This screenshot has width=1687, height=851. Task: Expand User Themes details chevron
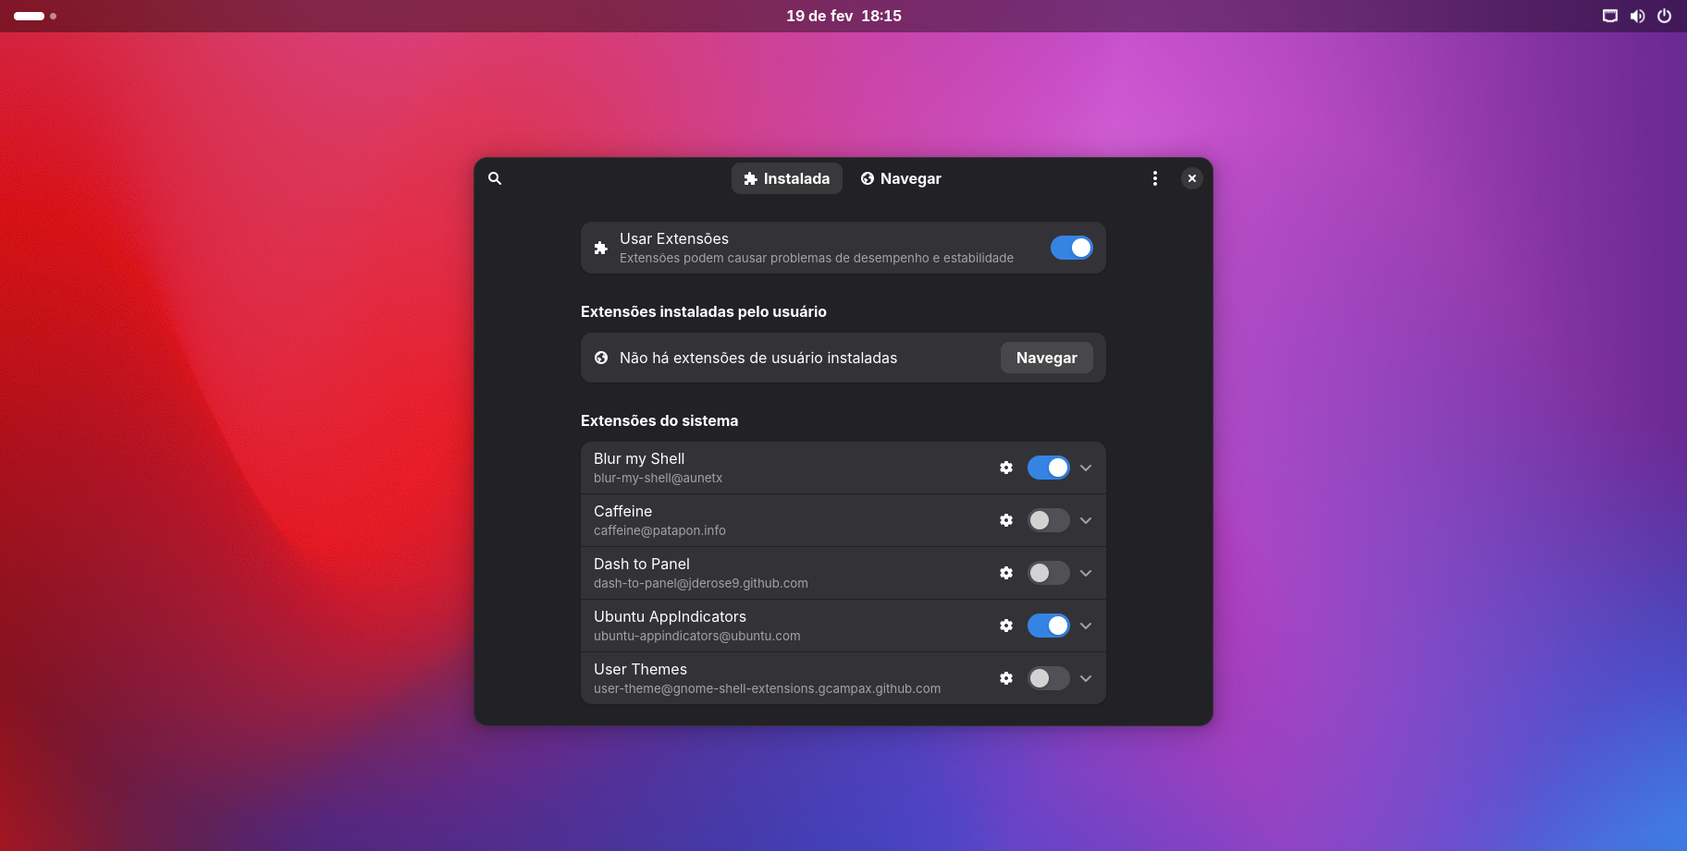(x=1086, y=678)
